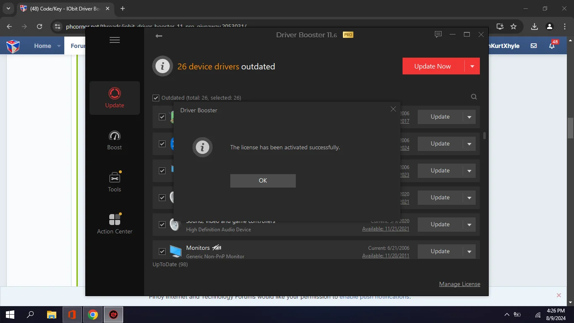
Task: Open Windows taskbar search
Action: pos(30,315)
